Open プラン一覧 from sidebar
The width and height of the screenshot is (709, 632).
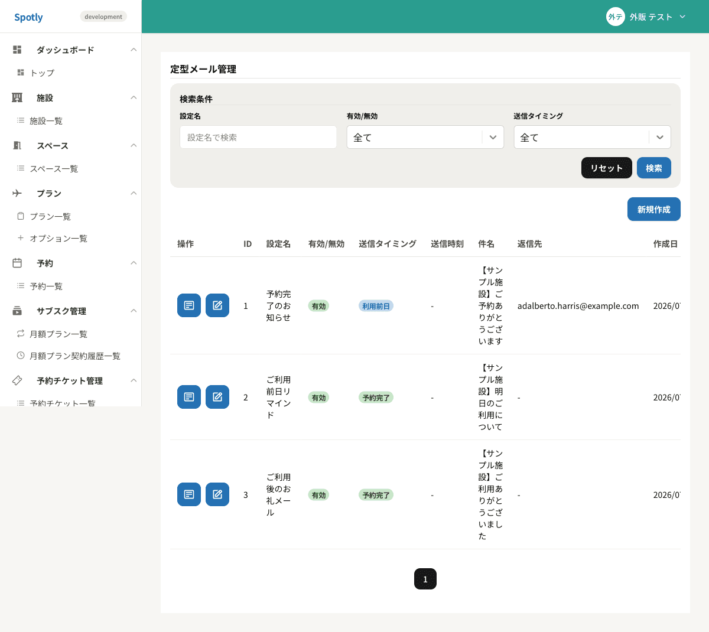[50, 216]
